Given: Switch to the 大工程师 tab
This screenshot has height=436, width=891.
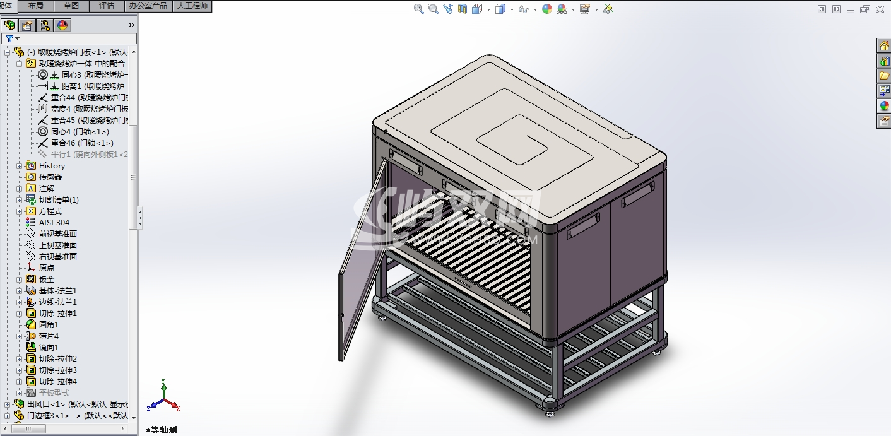Looking at the screenshot, I should click(192, 6).
